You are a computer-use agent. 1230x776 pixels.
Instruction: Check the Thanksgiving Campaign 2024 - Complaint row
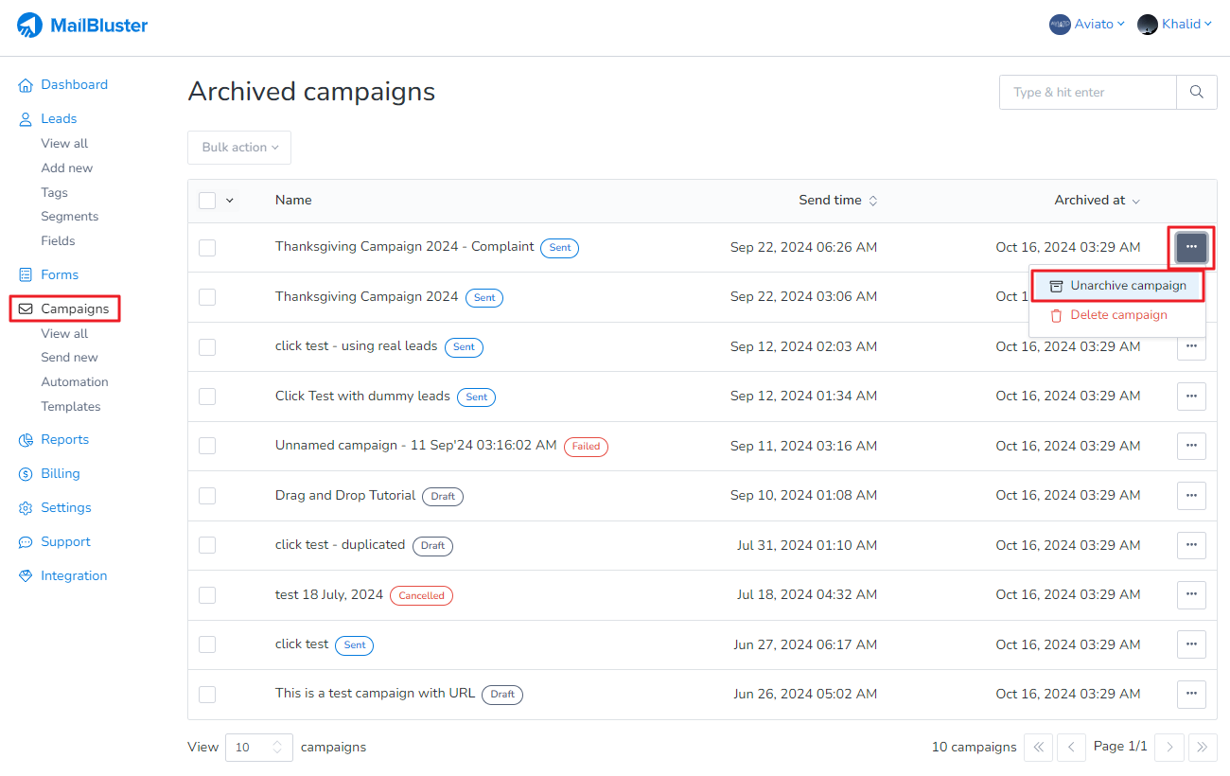[207, 248]
